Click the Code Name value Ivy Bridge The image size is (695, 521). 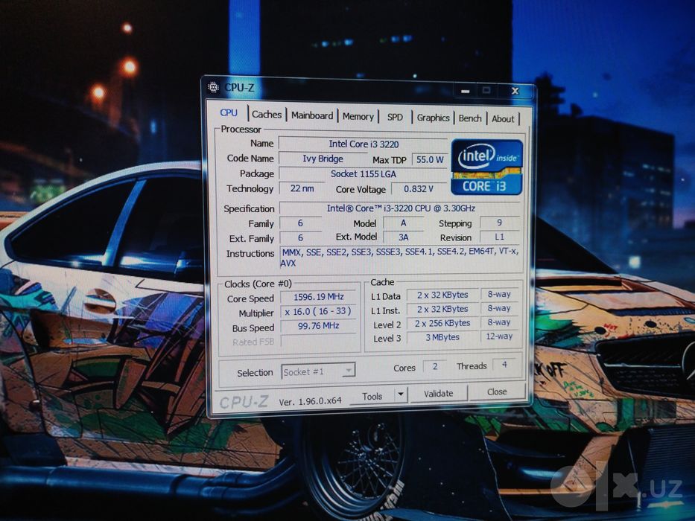click(323, 159)
